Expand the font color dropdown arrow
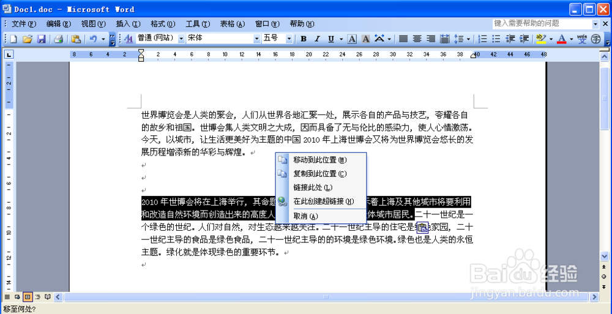612x314 pixels. 571,39
